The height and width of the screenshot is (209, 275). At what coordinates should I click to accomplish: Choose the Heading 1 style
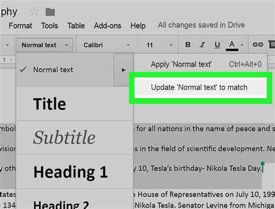click(x=75, y=172)
